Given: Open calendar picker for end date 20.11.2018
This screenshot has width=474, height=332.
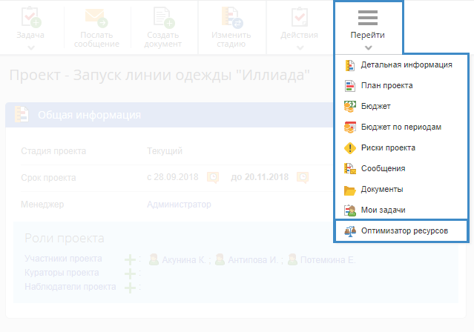Looking at the screenshot, I should (x=303, y=178).
